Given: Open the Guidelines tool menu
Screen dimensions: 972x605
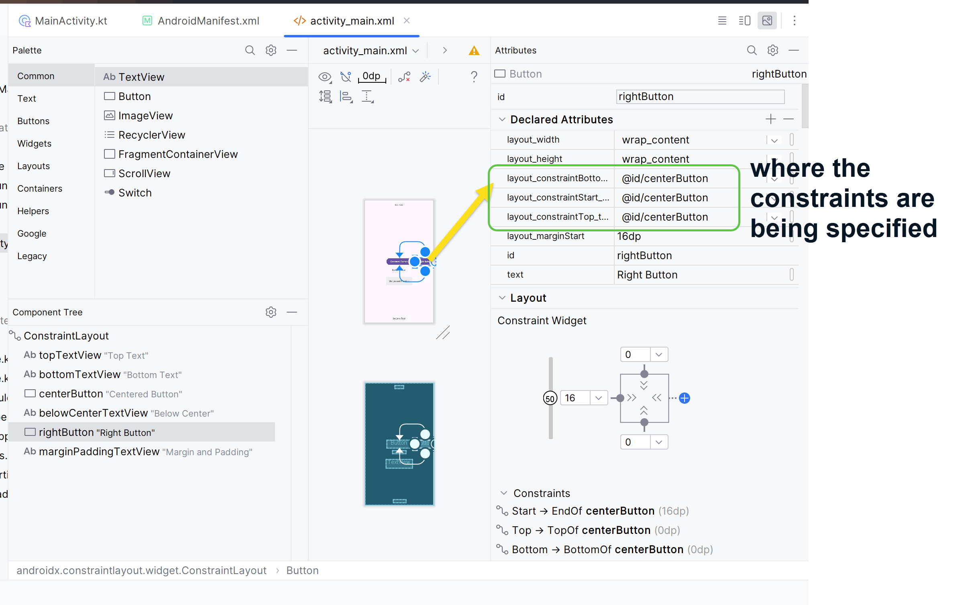Looking at the screenshot, I should tap(367, 96).
